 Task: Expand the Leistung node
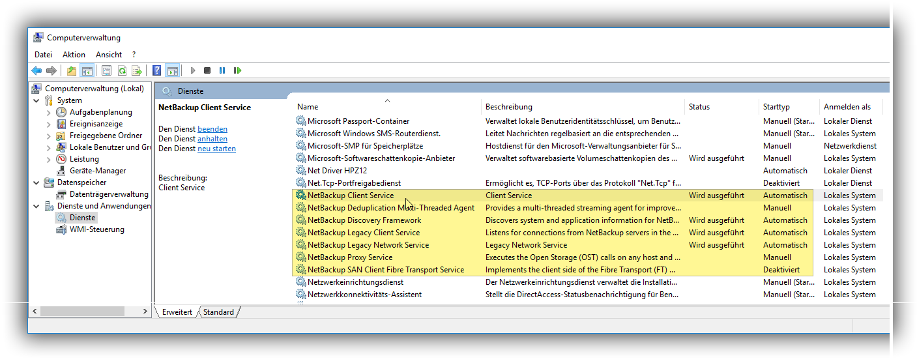pos(49,159)
